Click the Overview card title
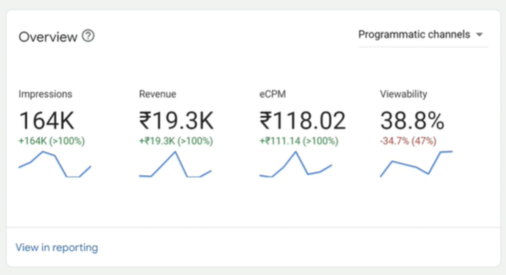Screen dimensions: 506x275 (48, 37)
